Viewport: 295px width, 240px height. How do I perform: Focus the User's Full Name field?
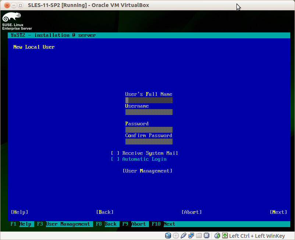(x=149, y=100)
